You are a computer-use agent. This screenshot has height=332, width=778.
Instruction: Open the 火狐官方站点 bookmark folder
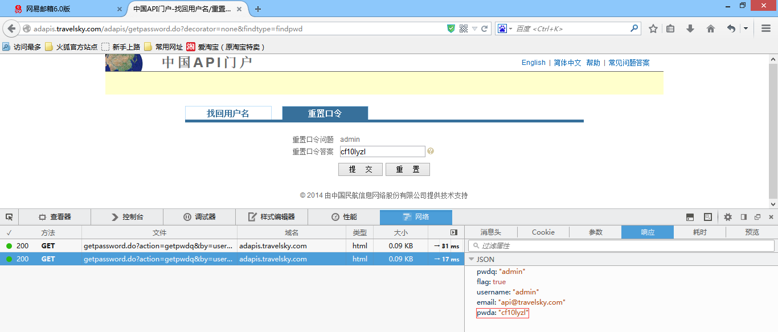coord(72,47)
